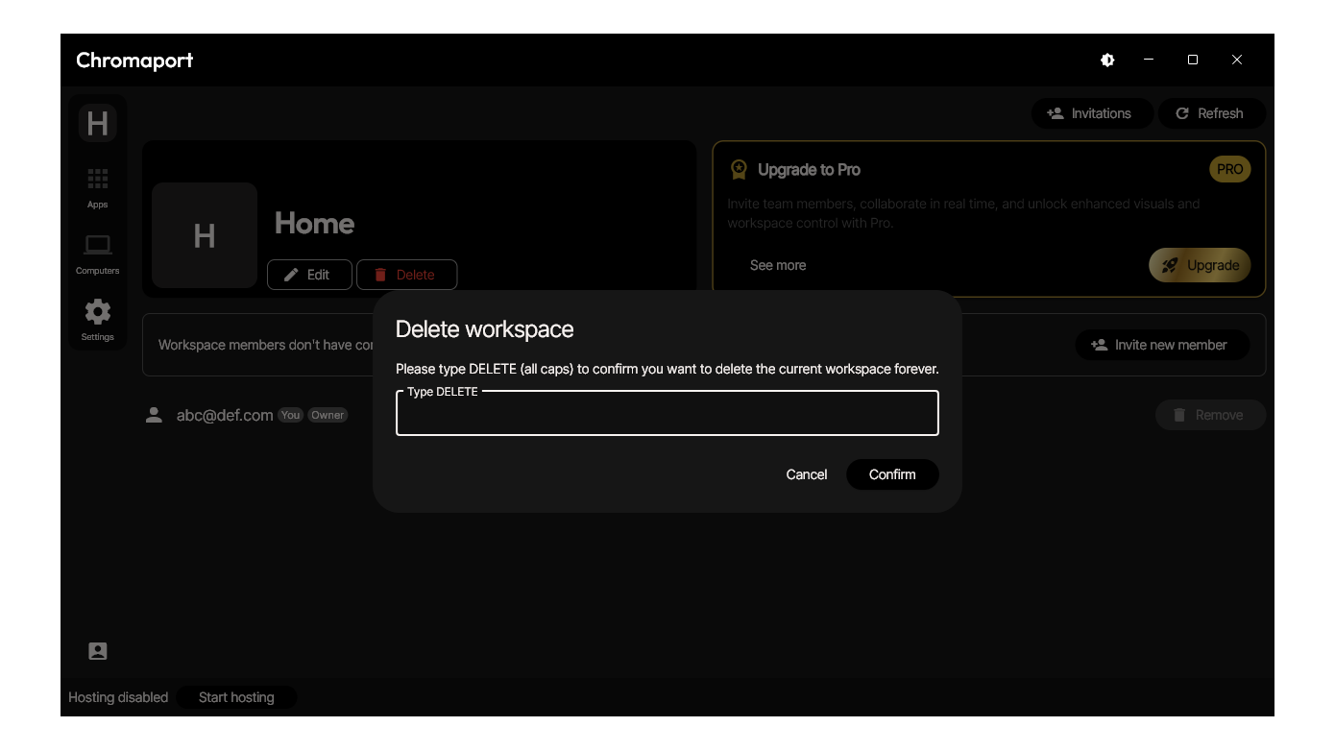
Task: Click the account profile icon at bottom left
Action: pos(98,651)
